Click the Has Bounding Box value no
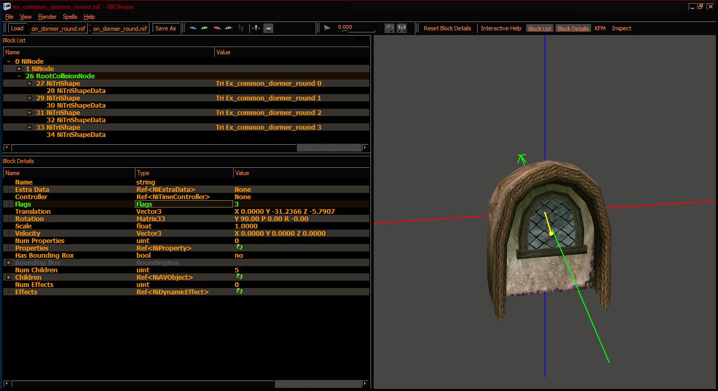718x391 pixels. click(x=238, y=256)
